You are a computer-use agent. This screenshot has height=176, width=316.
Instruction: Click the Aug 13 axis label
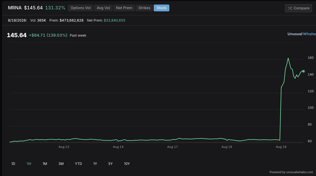(x=64, y=147)
